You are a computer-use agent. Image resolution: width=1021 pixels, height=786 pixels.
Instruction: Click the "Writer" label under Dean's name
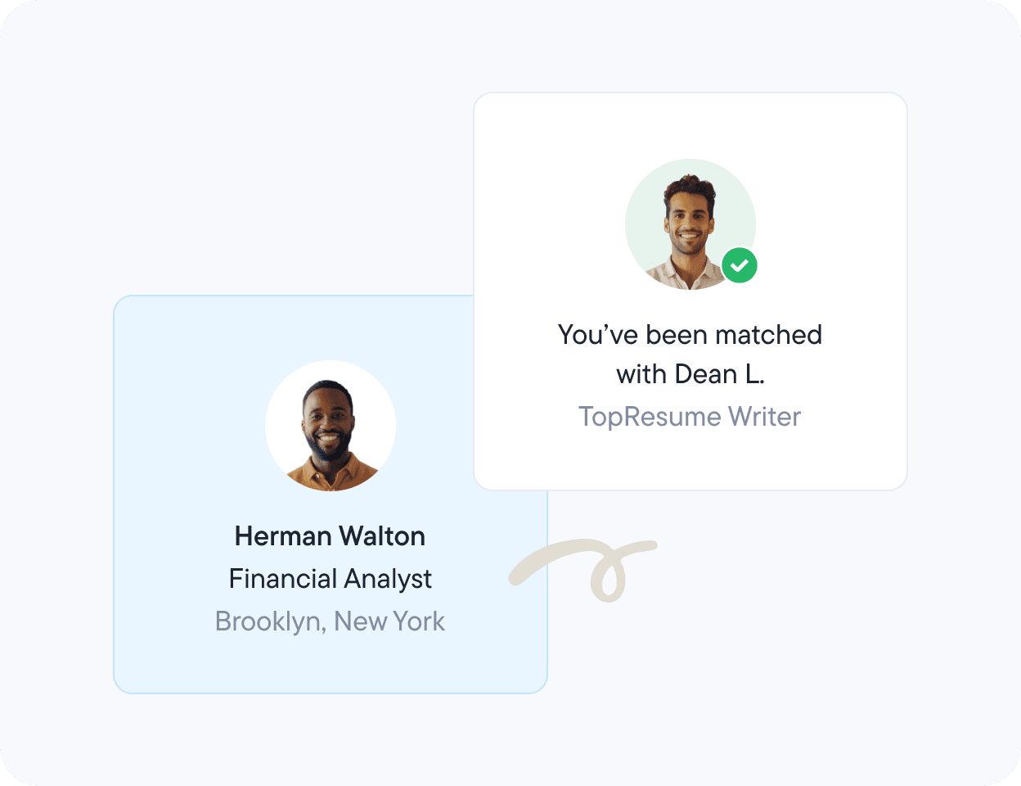[764, 417]
